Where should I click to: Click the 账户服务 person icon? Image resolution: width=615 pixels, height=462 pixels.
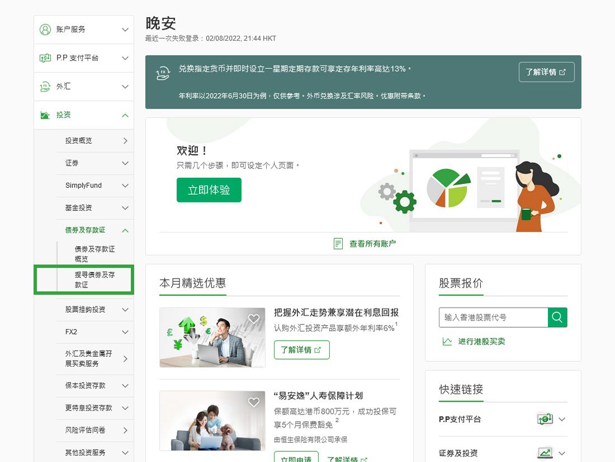45,30
